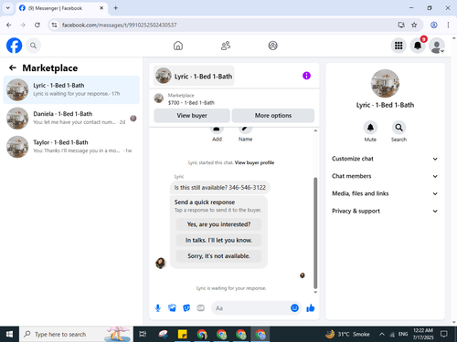Attach a file with the photo icon
This screenshot has height=342, width=457.
(x=172, y=308)
